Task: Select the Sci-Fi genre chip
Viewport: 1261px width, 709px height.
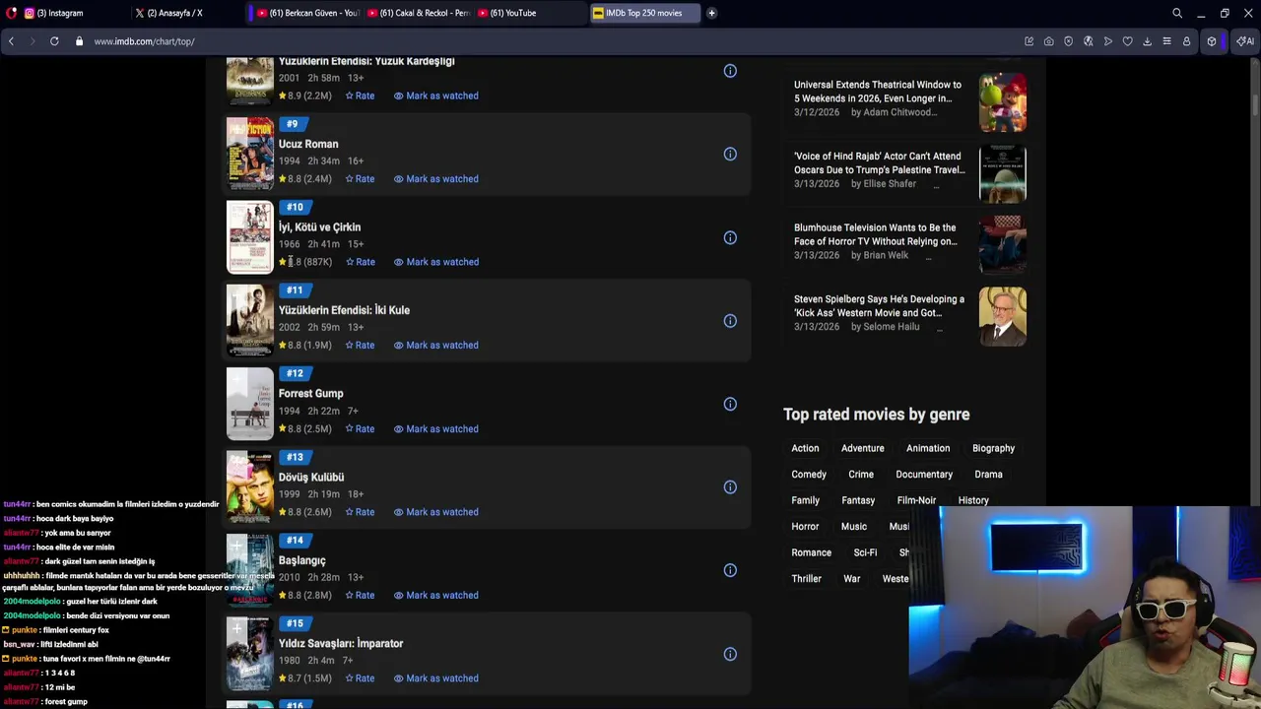Action: [x=865, y=552]
